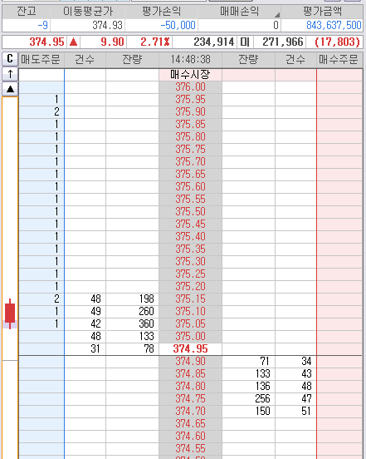This screenshot has height=459, width=366.
Task: Click the ask quantity 78
Action: coord(149,348)
